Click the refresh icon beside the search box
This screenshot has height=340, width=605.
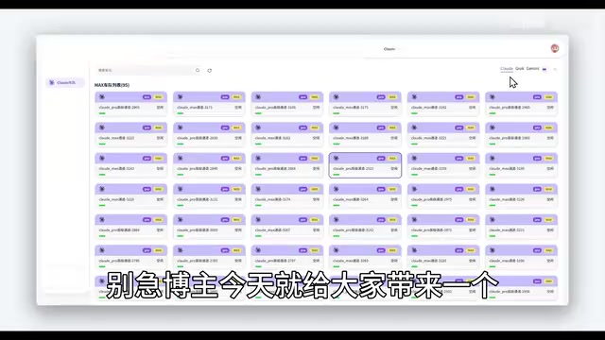210,71
